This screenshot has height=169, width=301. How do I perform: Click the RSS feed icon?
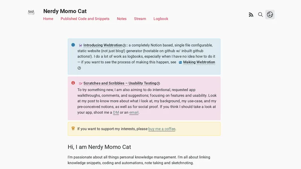251,15
